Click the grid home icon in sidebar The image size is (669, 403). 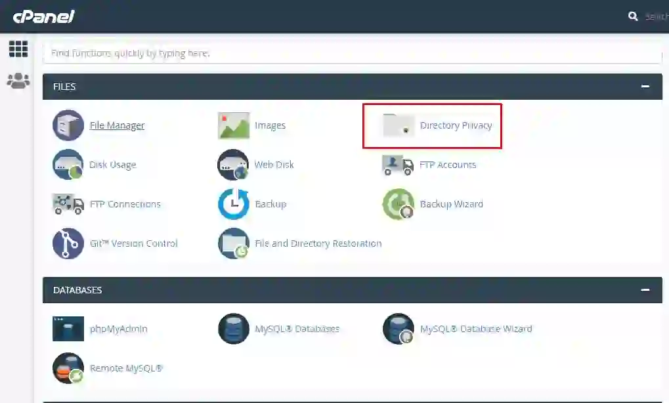click(18, 49)
